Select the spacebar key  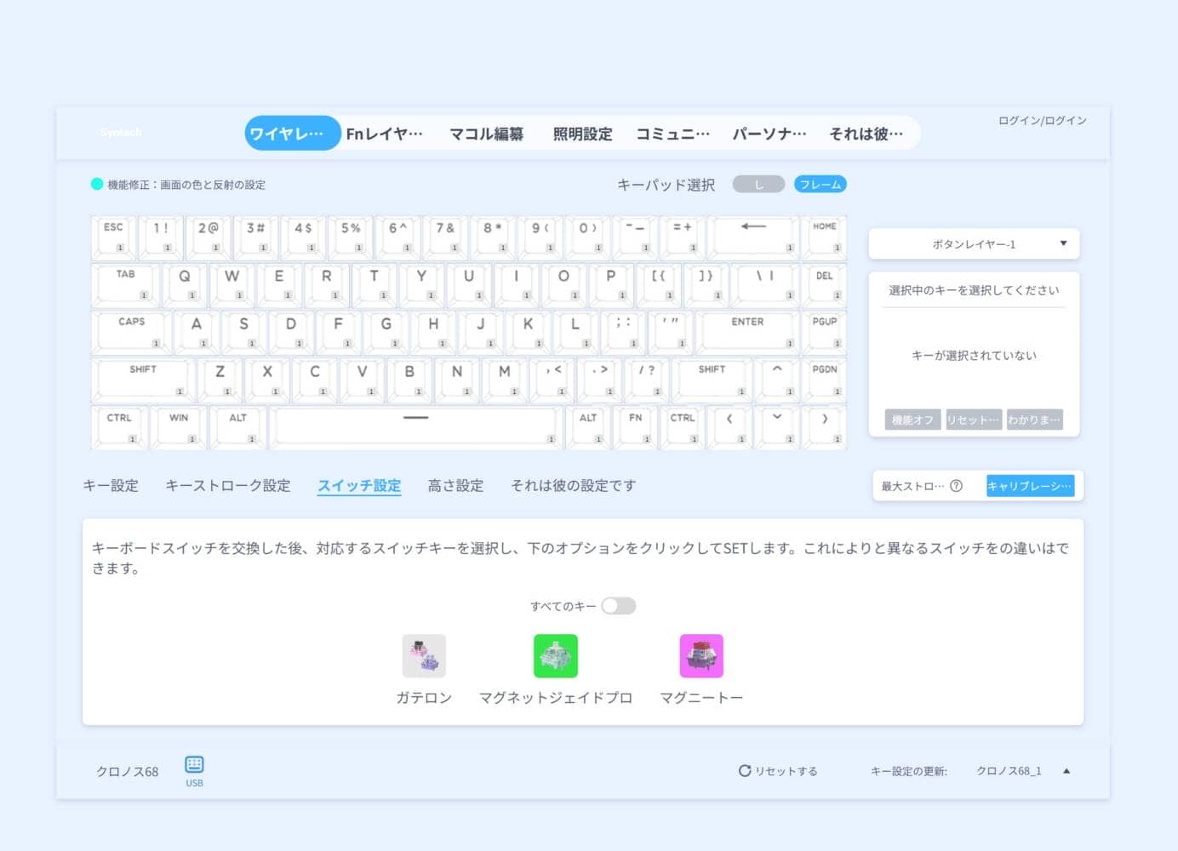coord(415,426)
